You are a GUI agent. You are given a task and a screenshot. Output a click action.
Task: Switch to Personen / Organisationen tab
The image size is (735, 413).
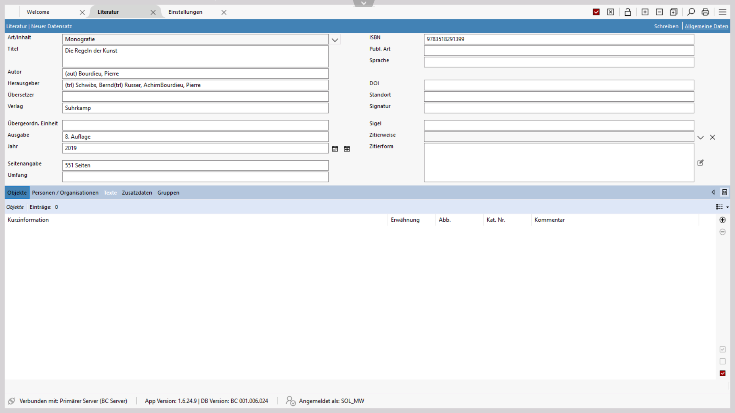point(65,193)
